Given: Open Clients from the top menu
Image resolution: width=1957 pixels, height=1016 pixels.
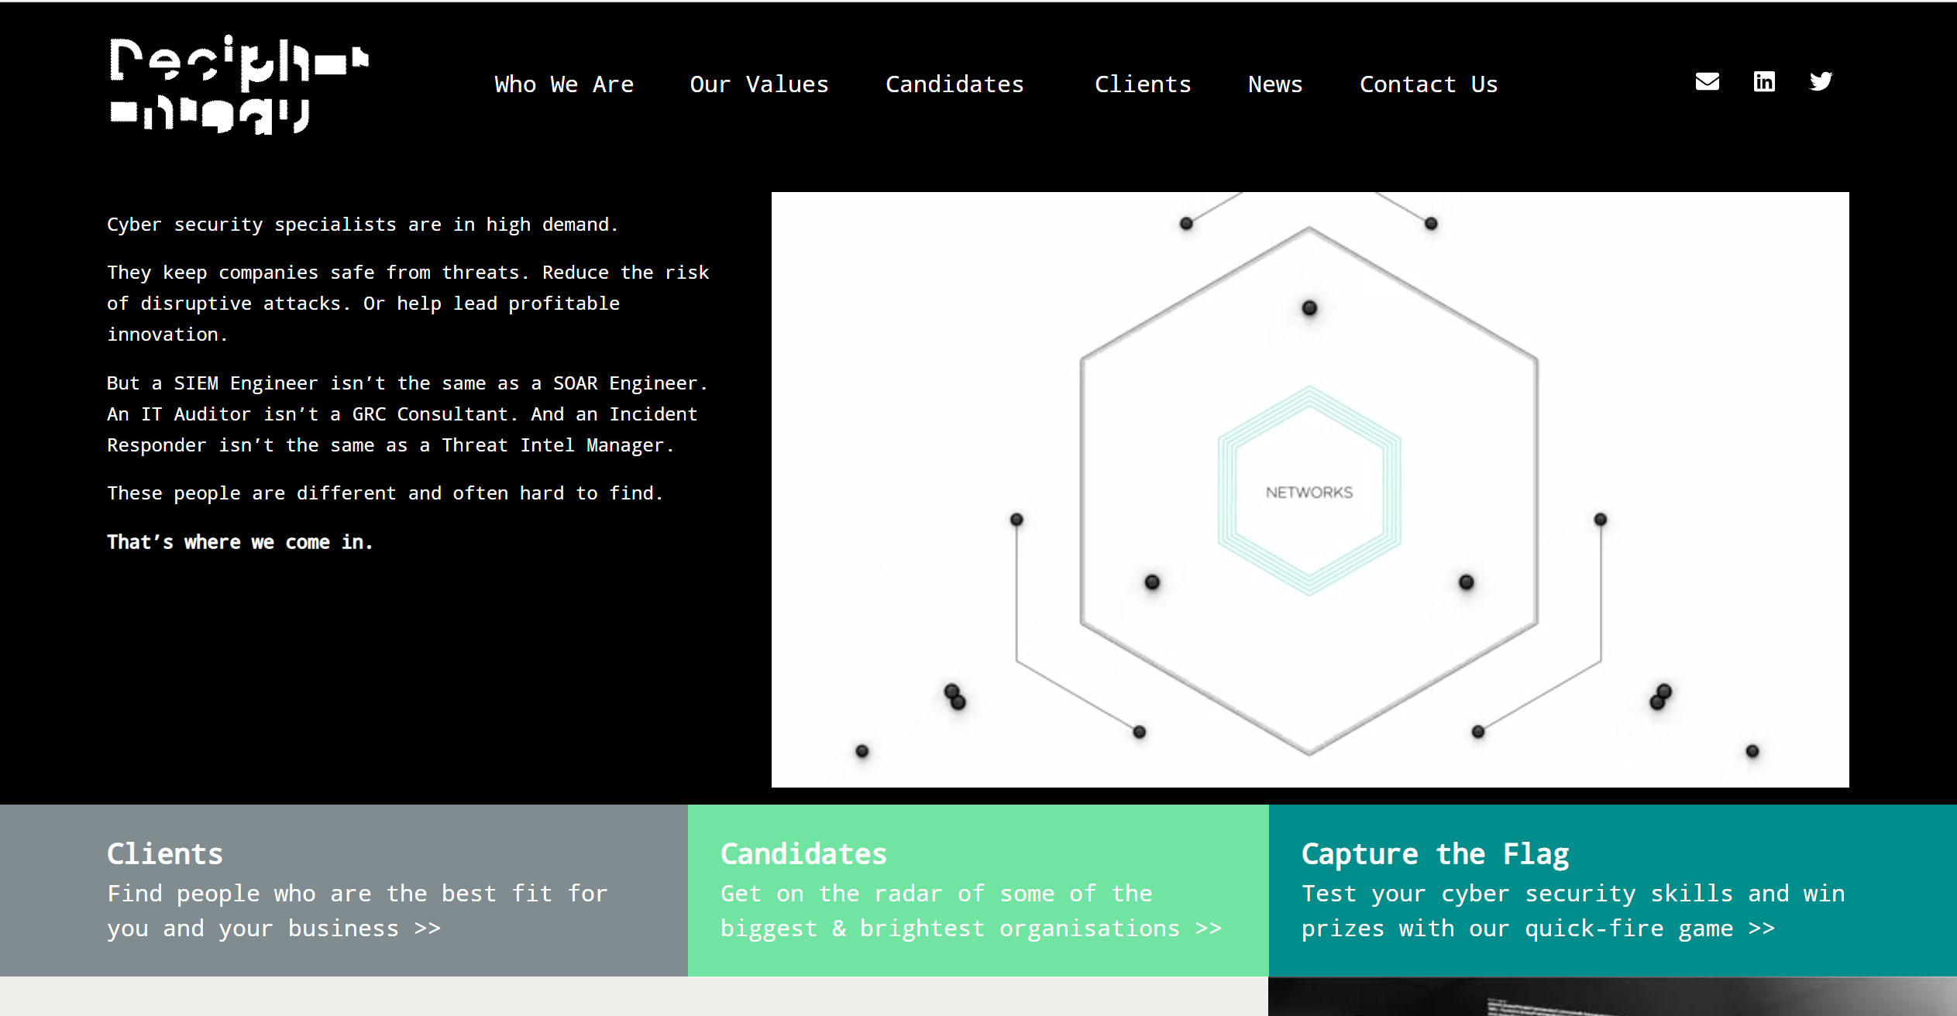Looking at the screenshot, I should (x=1143, y=84).
